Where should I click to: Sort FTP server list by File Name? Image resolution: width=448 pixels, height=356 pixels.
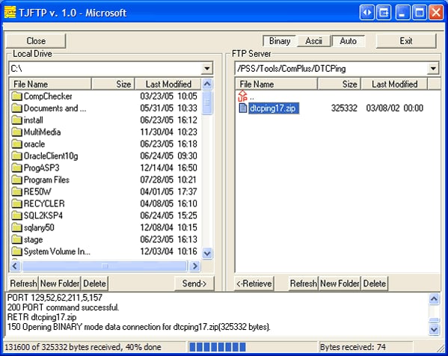click(x=276, y=84)
